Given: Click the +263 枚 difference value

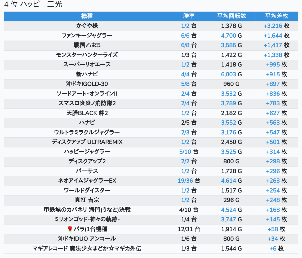Looking at the screenshot, I should (x=277, y=181).
